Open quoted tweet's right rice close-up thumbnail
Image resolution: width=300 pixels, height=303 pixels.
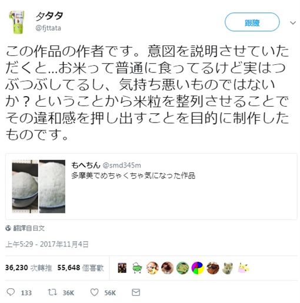tap(52, 186)
